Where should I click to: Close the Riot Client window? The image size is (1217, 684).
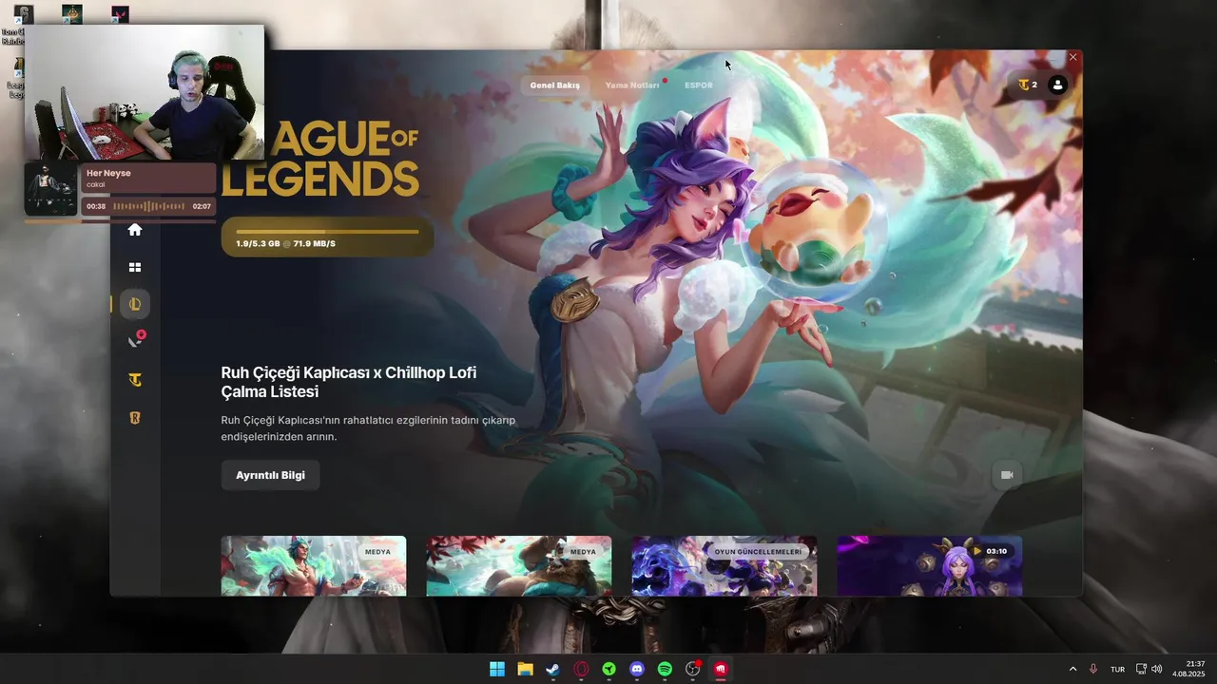coord(1073,58)
